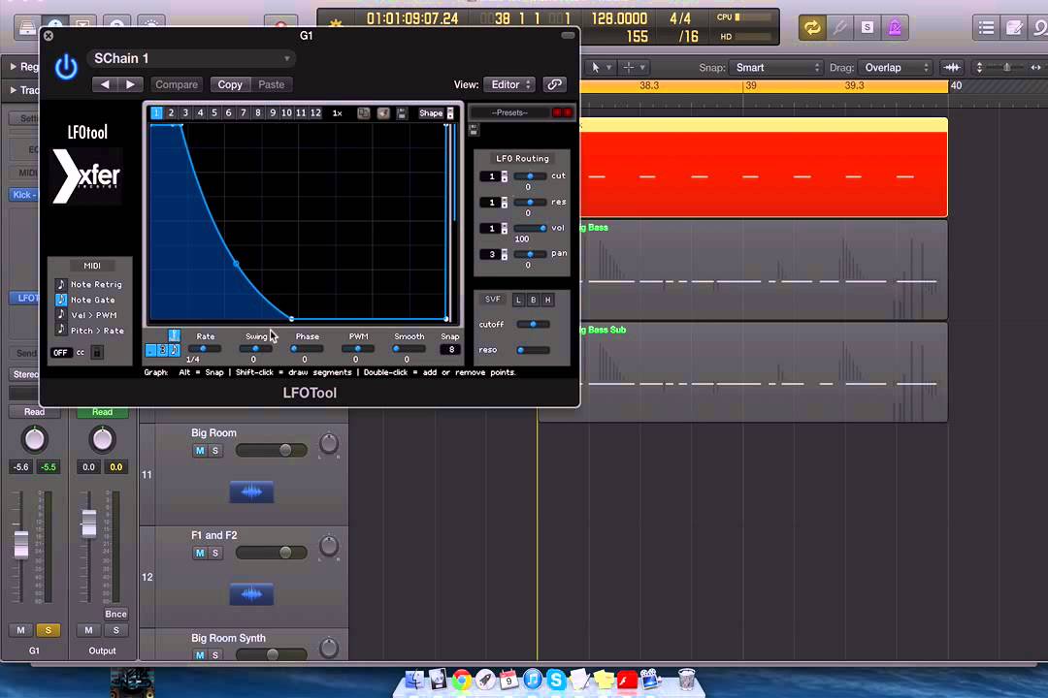The image size is (1048, 698).
Task: Disable Note Gate in the MIDI panel
Action: click(x=61, y=300)
